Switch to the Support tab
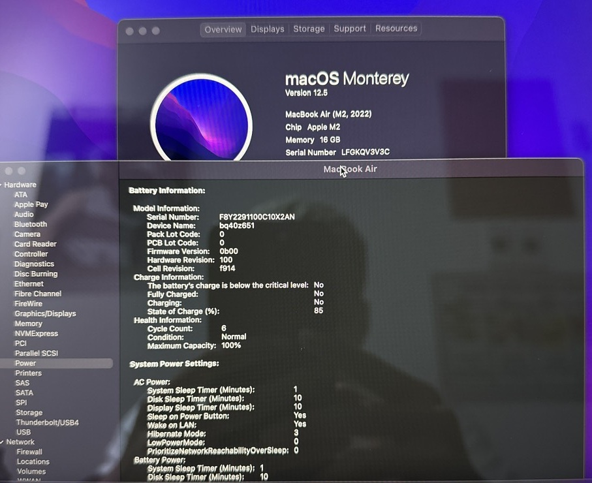 pyautogui.click(x=350, y=29)
